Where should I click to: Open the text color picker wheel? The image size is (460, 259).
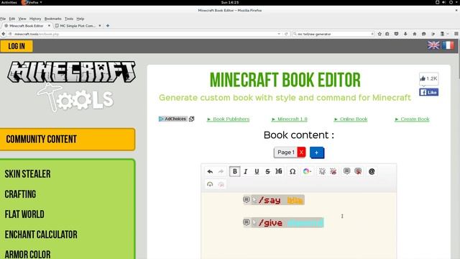307,171
